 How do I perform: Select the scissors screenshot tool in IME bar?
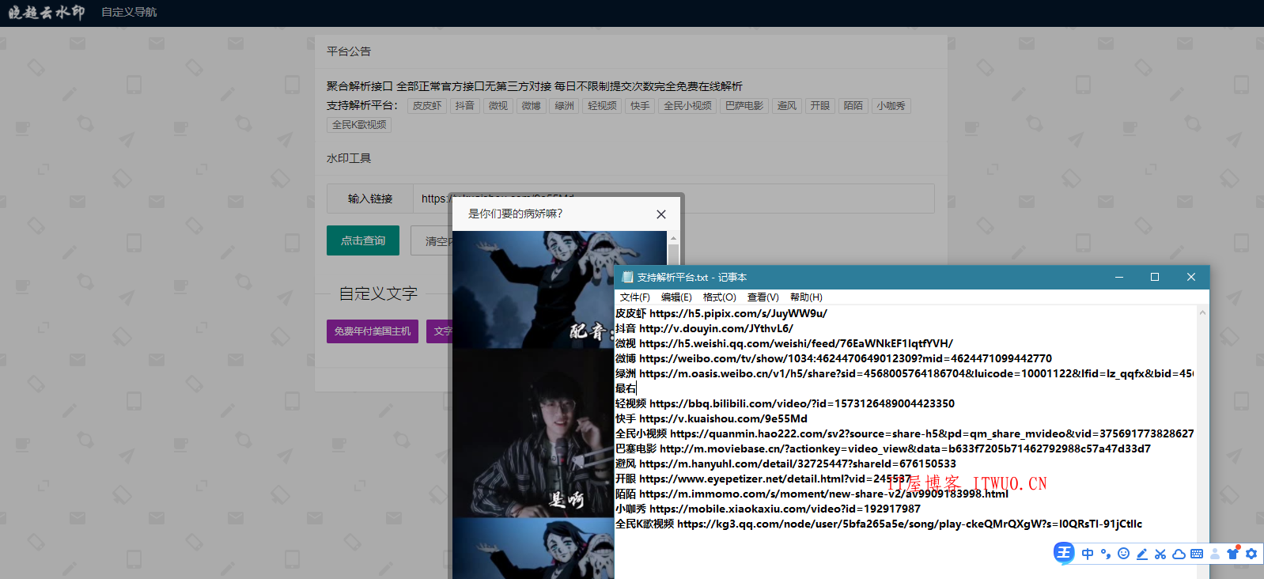coord(1160,554)
